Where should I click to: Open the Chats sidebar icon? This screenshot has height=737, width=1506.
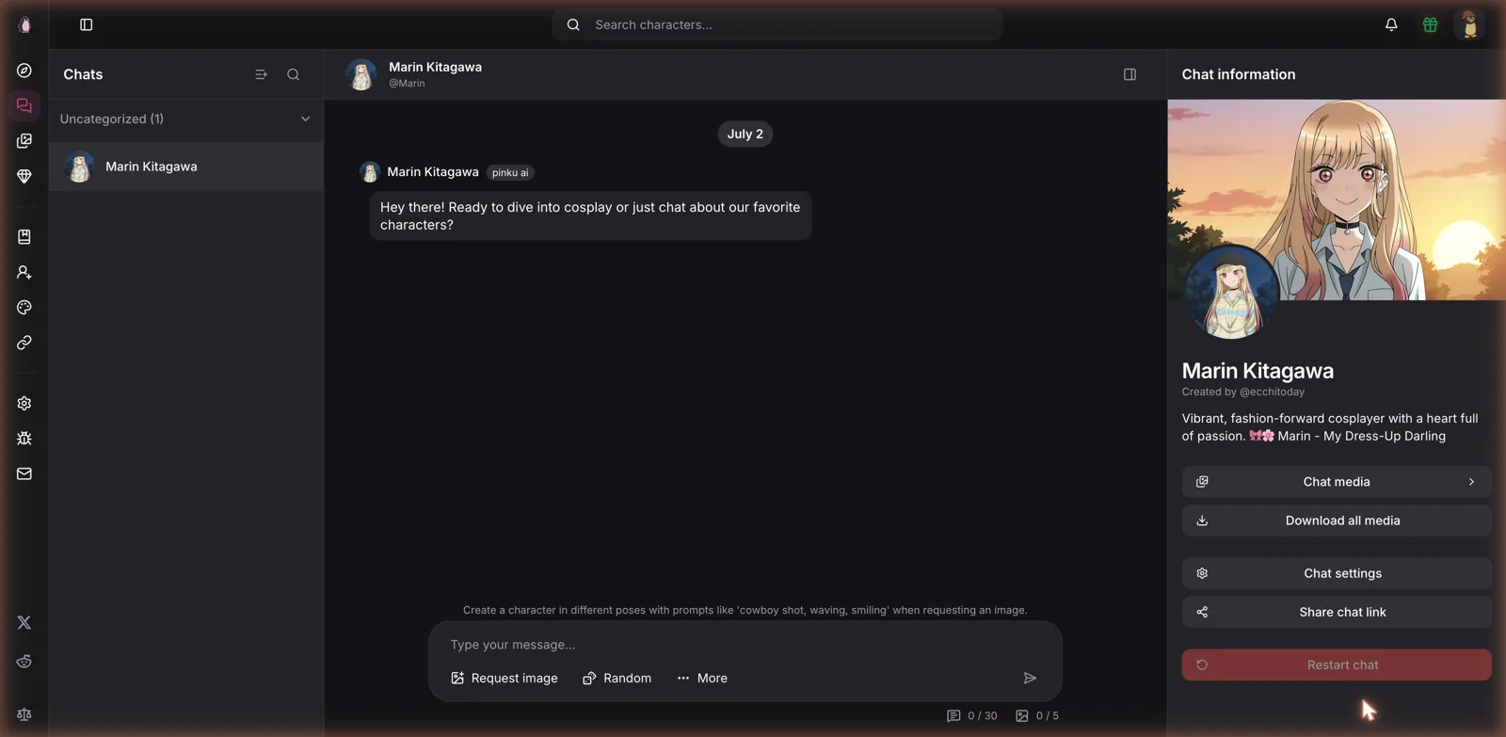24,105
